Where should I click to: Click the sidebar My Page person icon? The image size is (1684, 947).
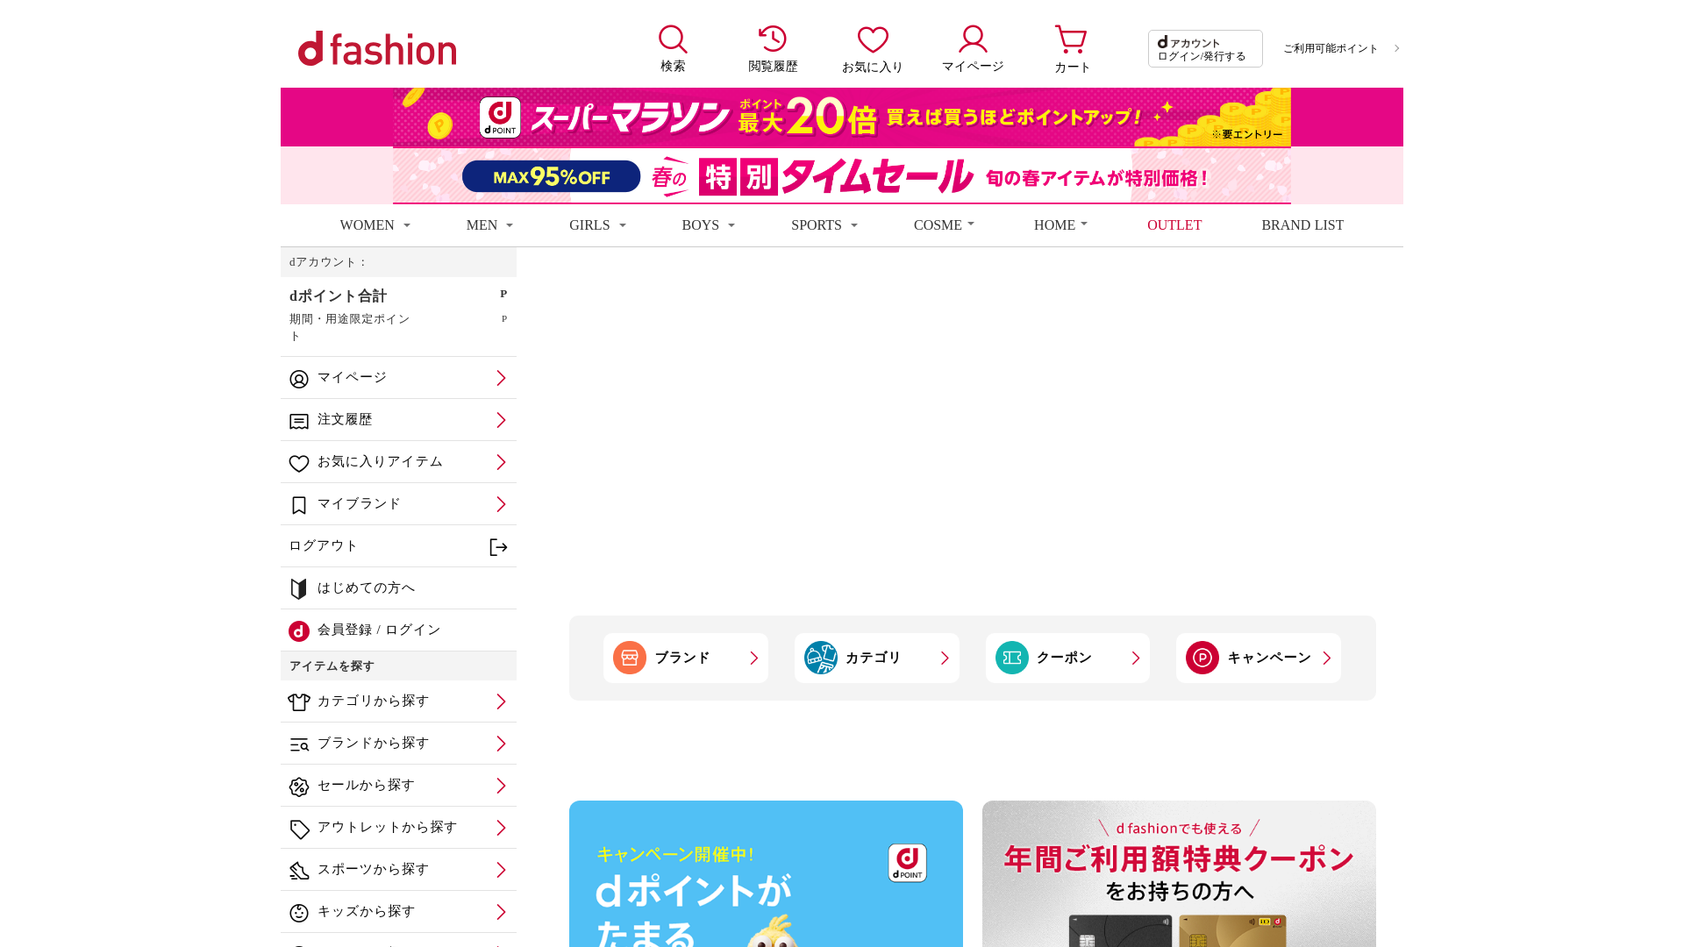pyautogui.click(x=299, y=379)
